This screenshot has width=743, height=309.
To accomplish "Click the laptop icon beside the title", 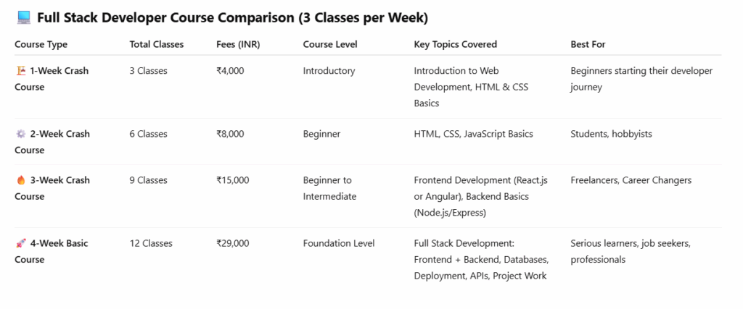I will pos(22,17).
